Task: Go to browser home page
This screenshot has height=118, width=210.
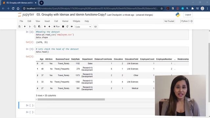Action: 18,9
